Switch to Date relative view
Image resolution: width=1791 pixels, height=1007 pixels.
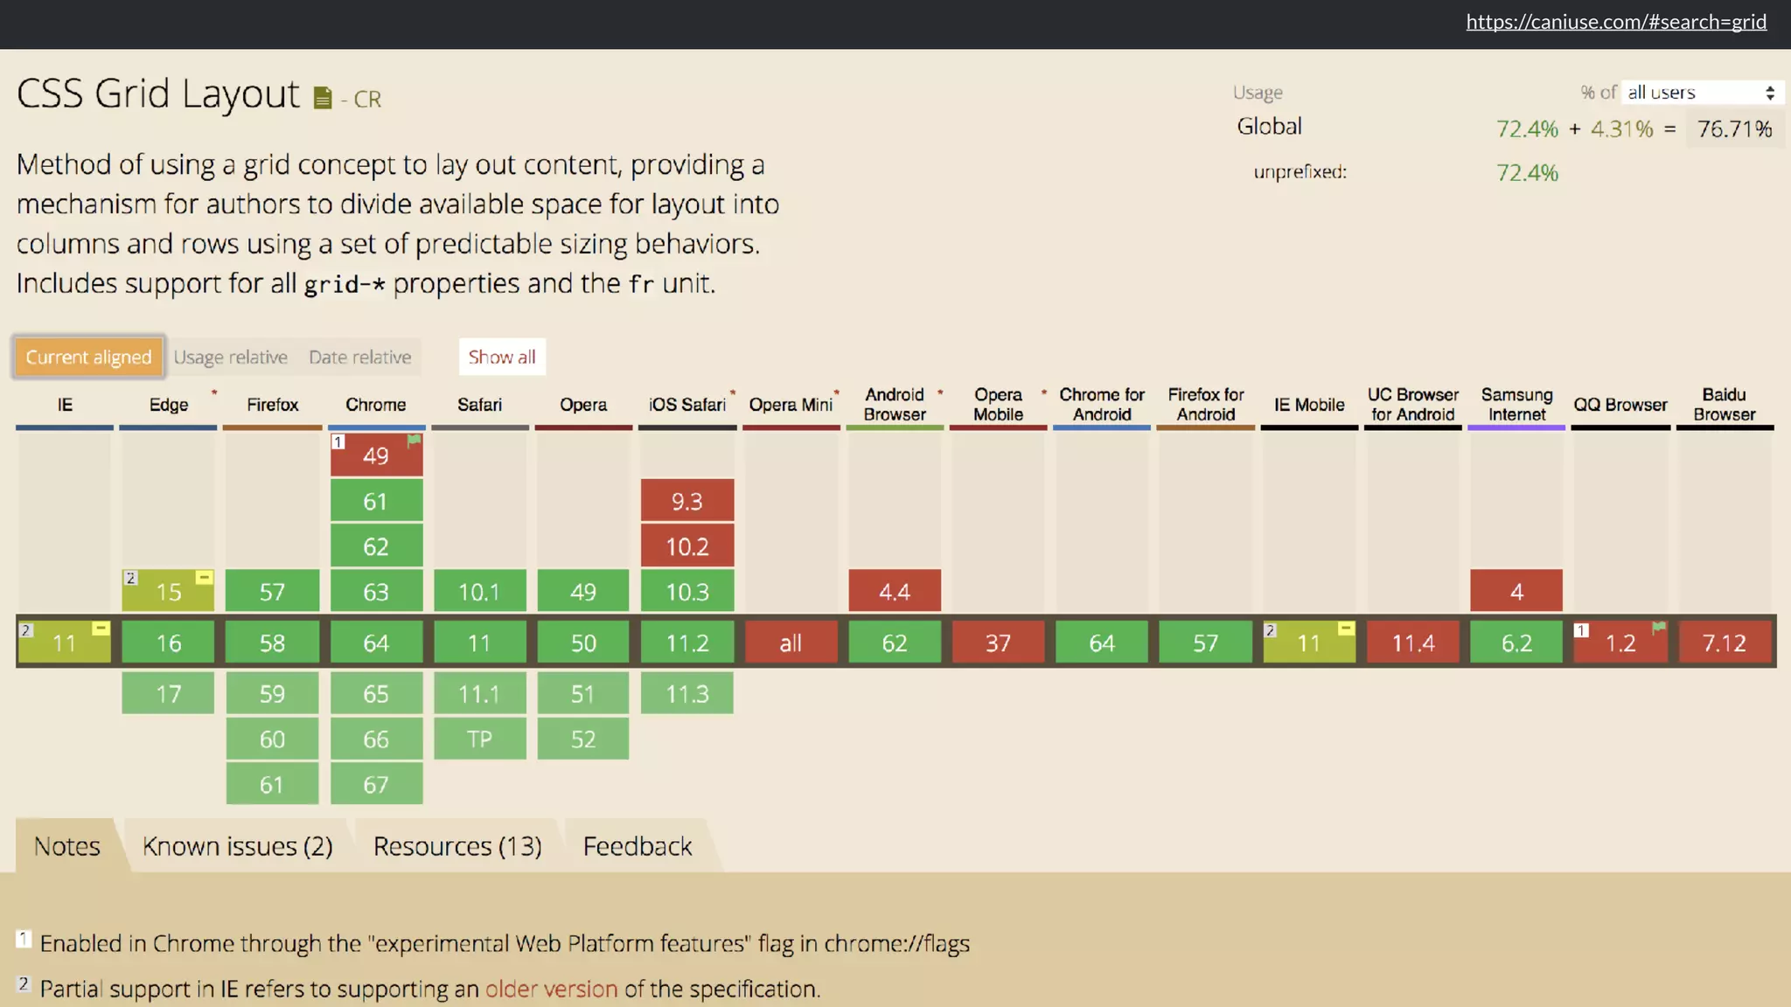click(359, 357)
